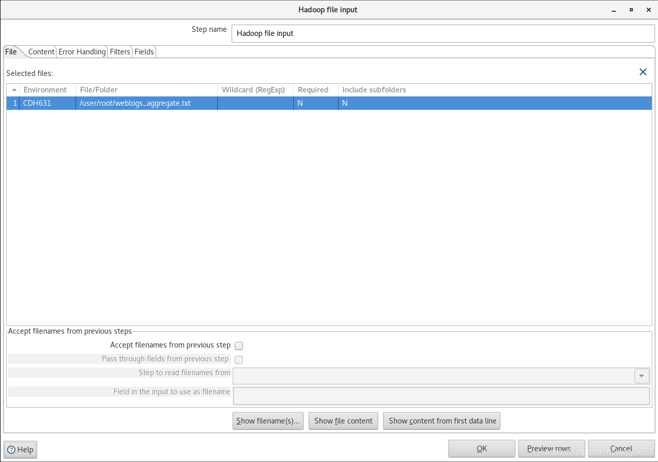Click Field in the input to use as filename box
Image resolution: width=658 pixels, height=462 pixels.
pyautogui.click(x=441, y=396)
